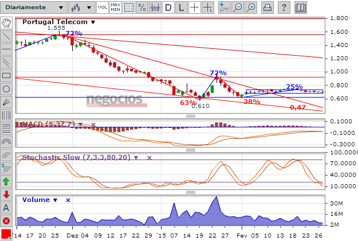
Task: Grab the splitter below the MACD panel
Action: [x=191, y=150]
